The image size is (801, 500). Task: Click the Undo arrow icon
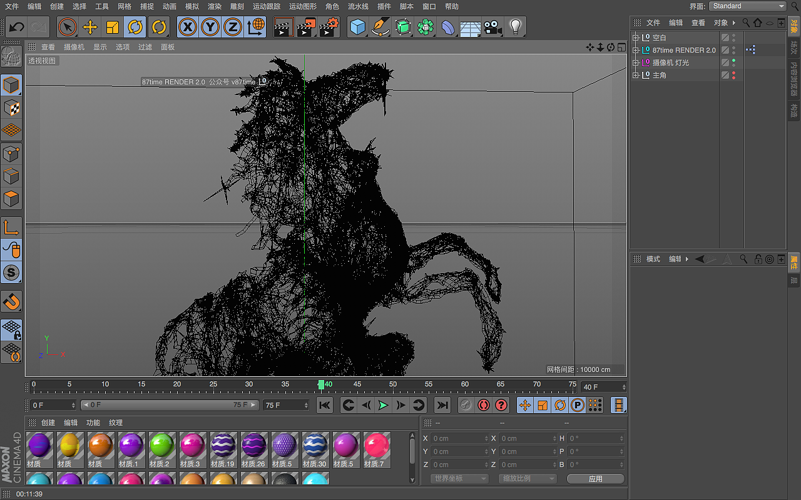[x=17, y=27]
